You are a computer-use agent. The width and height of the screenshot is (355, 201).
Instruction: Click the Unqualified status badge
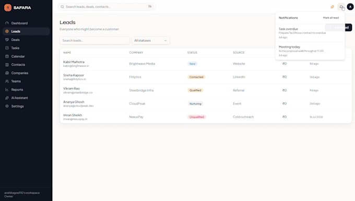click(196, 117)
